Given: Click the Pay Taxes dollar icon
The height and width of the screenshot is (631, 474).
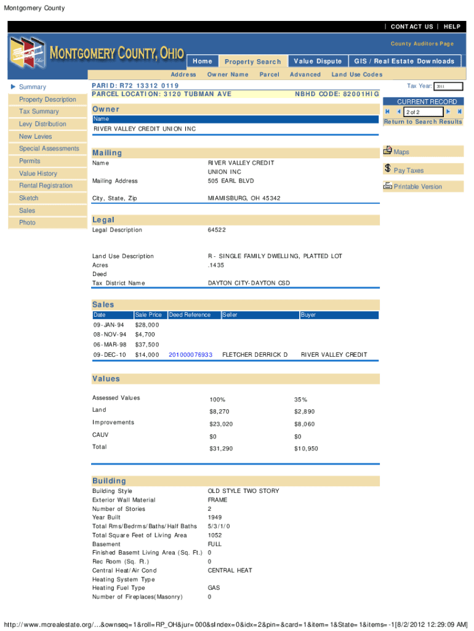Looking at the screenshot, I should click(x=387, y=168).
